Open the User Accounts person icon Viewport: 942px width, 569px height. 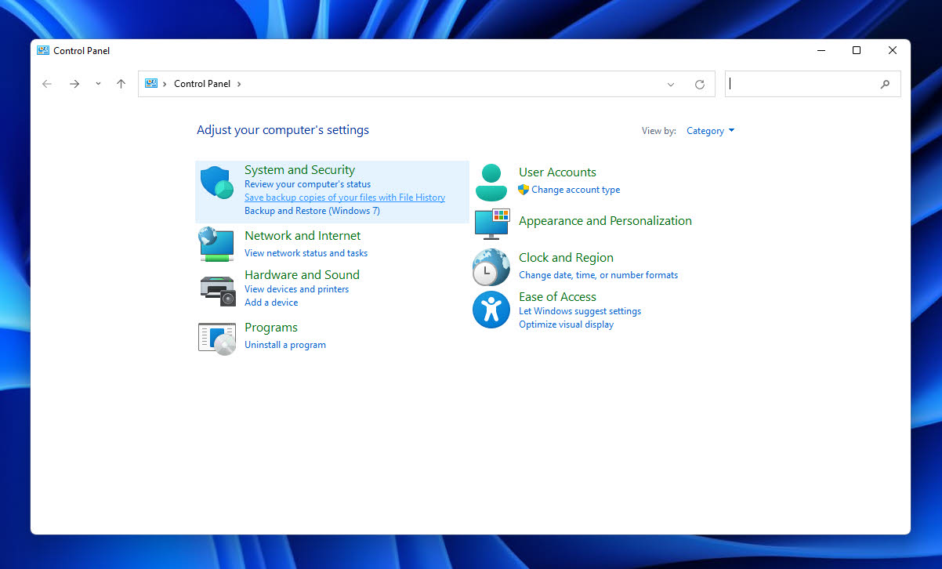tap(491, 183)
